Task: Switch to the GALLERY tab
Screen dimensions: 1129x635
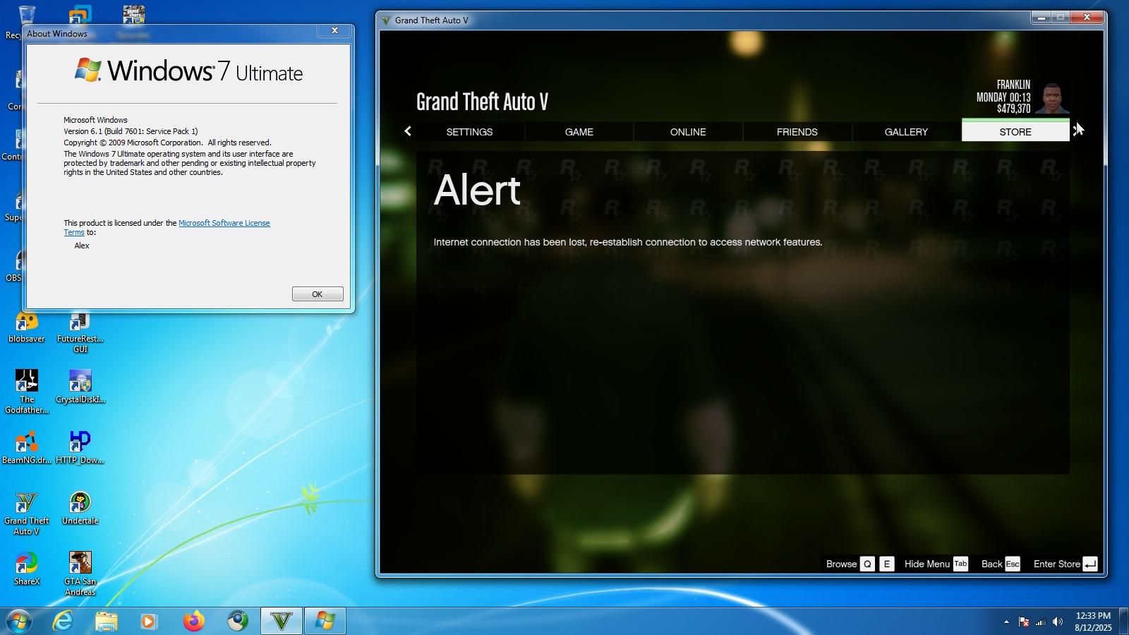Action: tap(906, 131)
